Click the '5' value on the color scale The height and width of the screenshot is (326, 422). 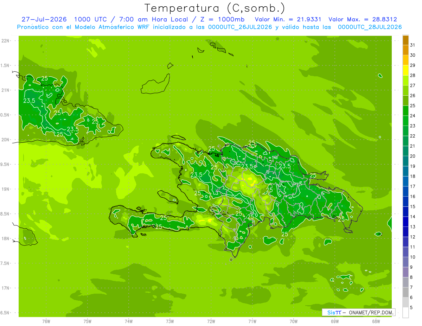(412, 307)
